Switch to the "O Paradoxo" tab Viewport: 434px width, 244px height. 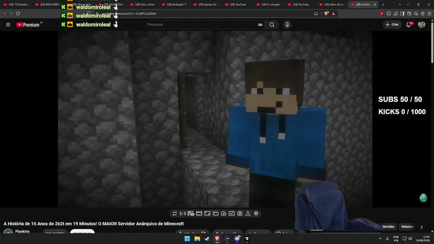(x=16, y=4)
